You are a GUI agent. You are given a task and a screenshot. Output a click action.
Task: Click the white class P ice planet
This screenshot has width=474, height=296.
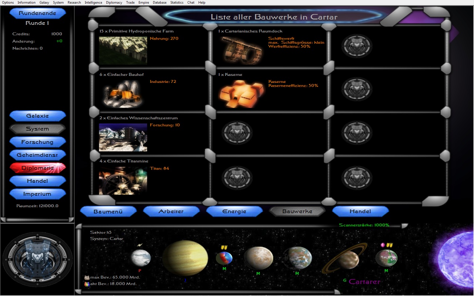141,258
